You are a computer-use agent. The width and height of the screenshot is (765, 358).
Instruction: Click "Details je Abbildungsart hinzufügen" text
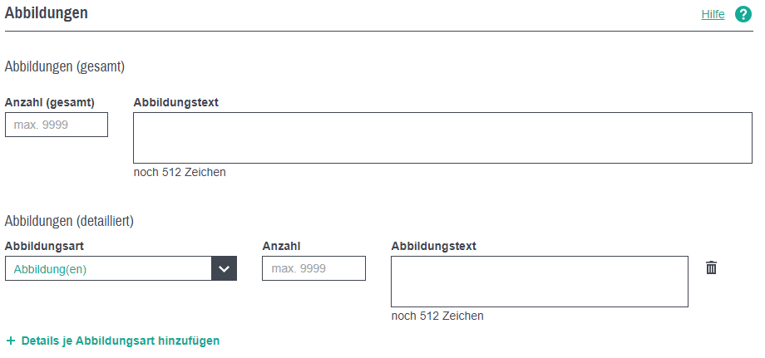pos(121,341)
